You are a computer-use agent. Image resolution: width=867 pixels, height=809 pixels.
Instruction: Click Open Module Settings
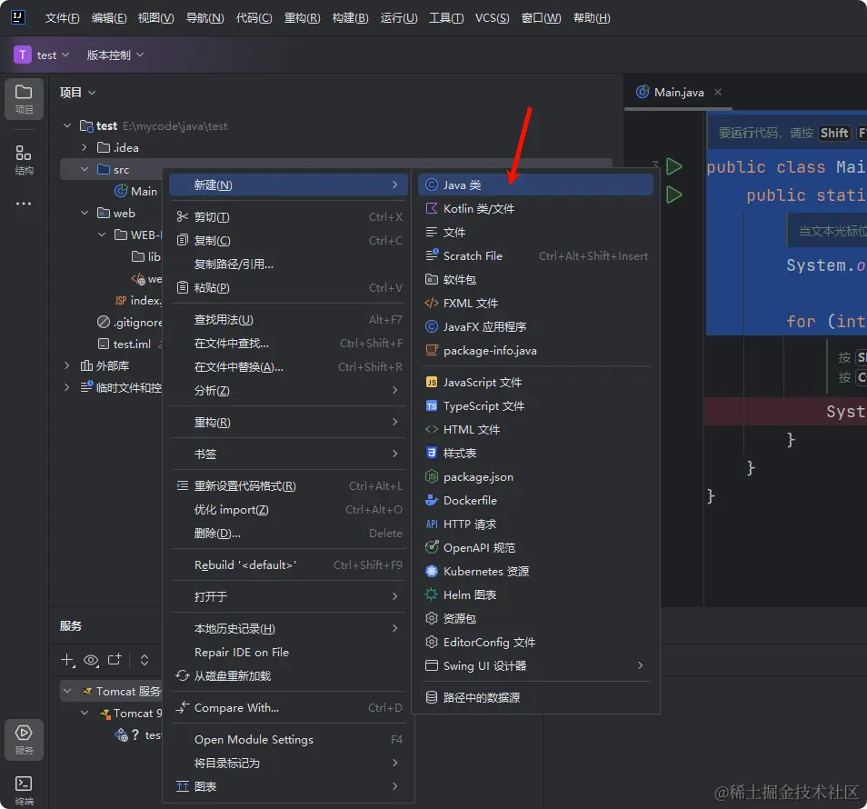pyautogui.click(x=289, y=739)
